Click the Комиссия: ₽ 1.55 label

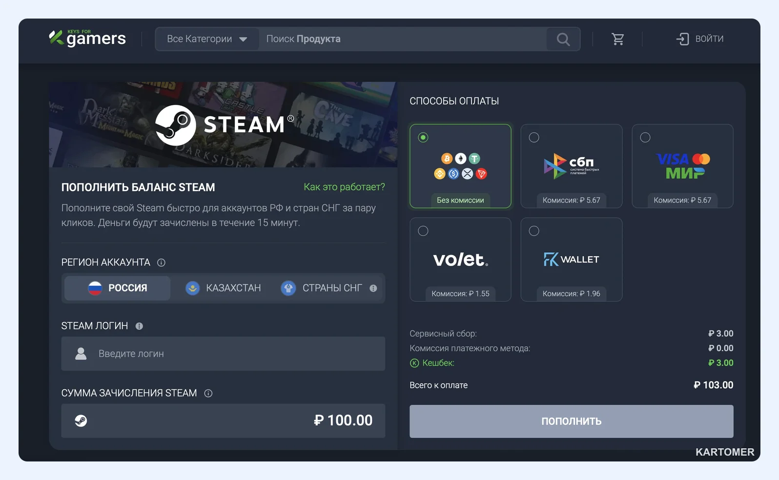(x=460, y=294)
